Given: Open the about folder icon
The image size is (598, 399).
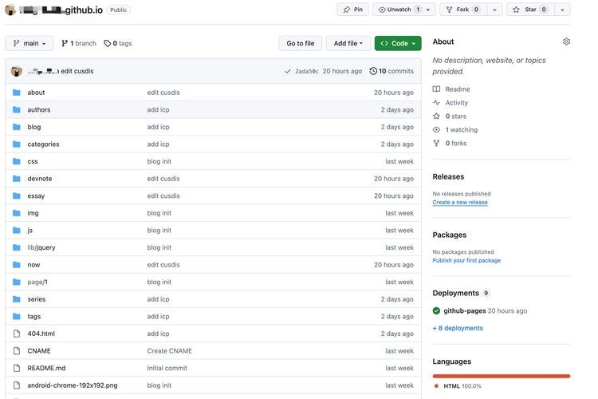Looking at the screenshot, I should [17, 93].
